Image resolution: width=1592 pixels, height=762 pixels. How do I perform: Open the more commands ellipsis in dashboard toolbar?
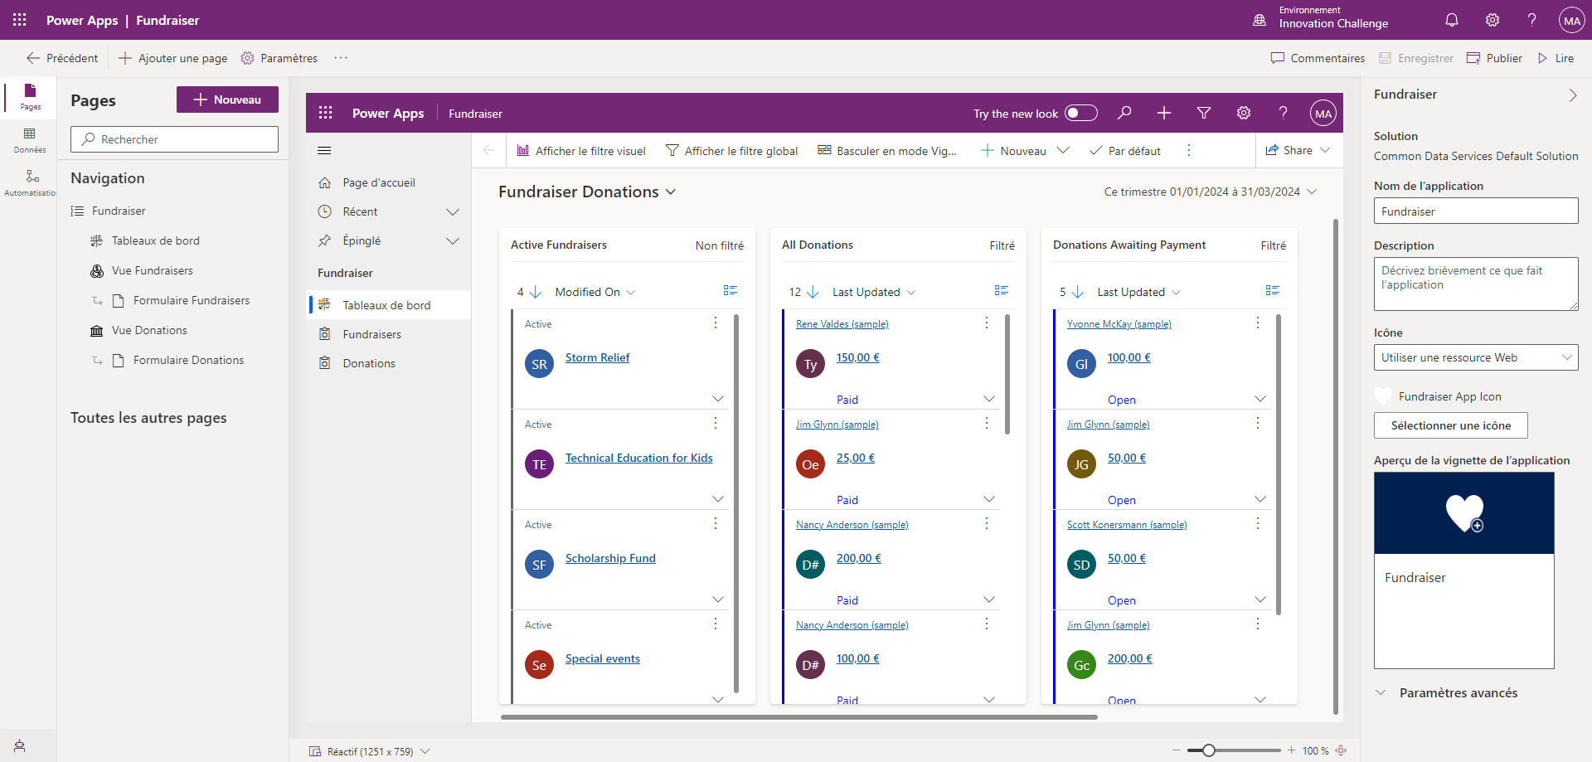[1188, 150]
